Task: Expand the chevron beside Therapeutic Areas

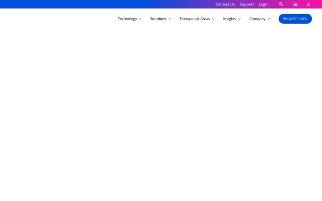Action: (213, 19)
